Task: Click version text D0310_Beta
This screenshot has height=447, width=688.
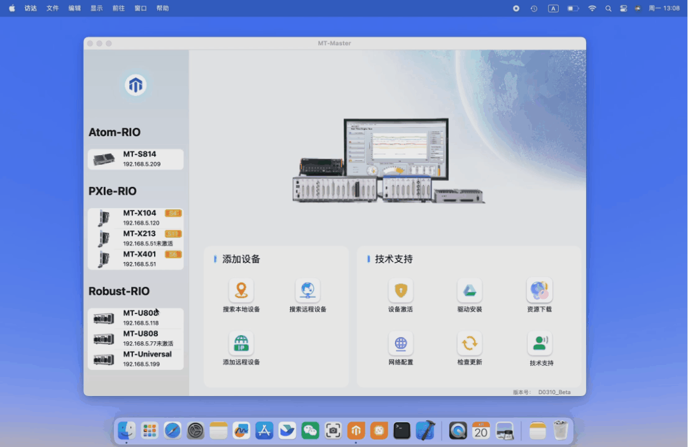Action: point(554,392)
